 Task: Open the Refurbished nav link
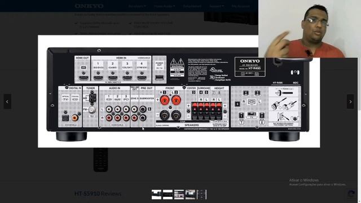pyautogui.click(x=192, y=6)
